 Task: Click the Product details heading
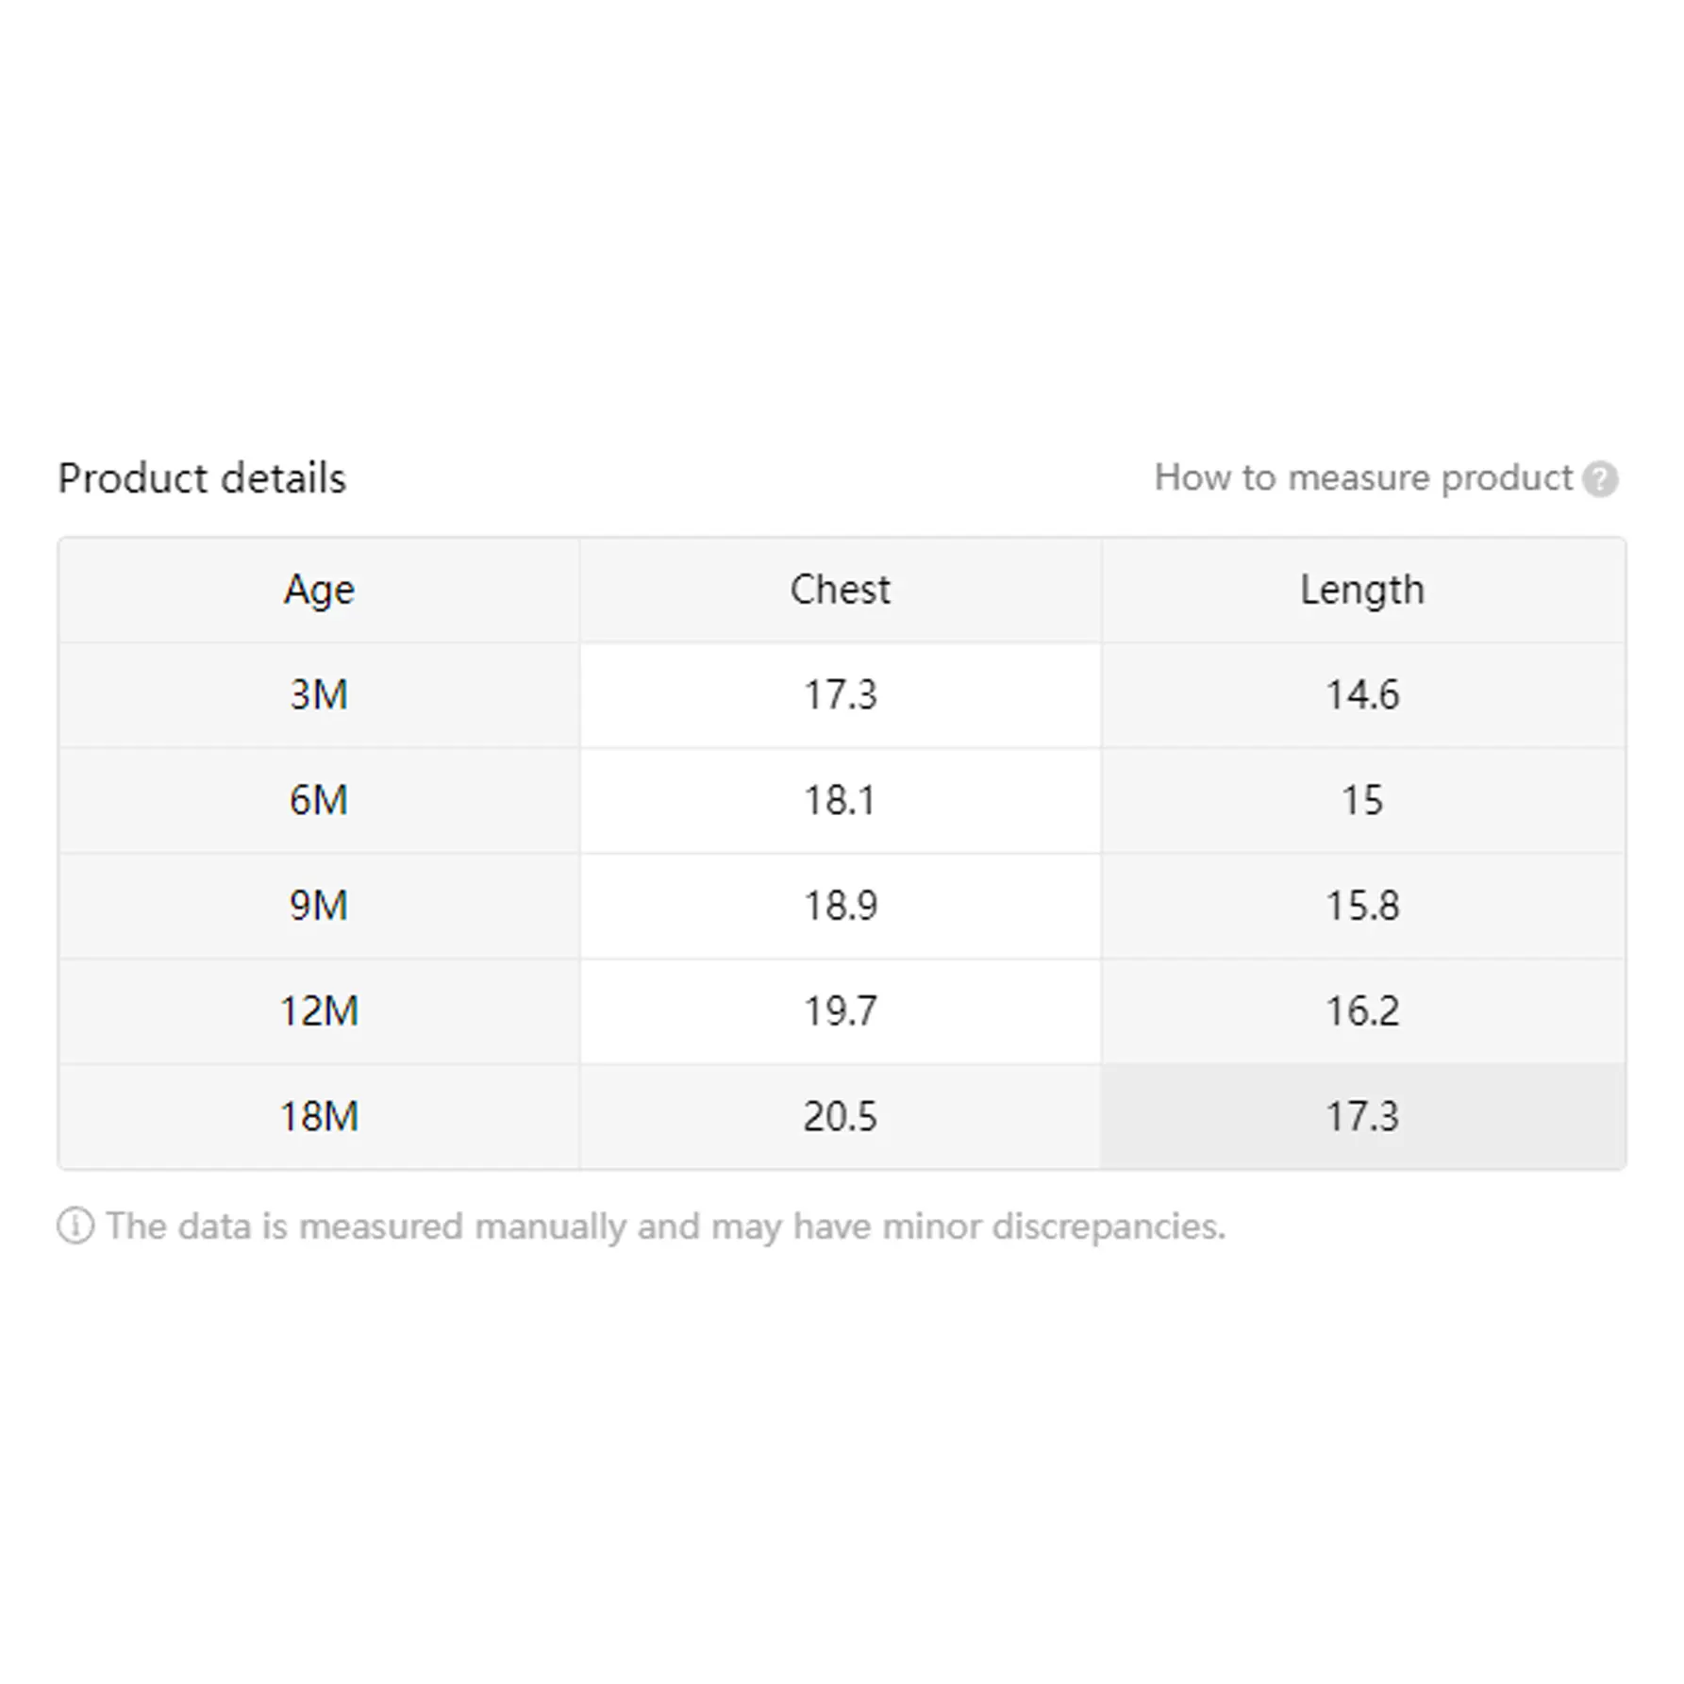202,478
